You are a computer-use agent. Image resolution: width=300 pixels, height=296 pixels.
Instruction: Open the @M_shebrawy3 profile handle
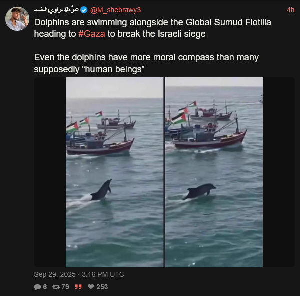tap(115, 10)
